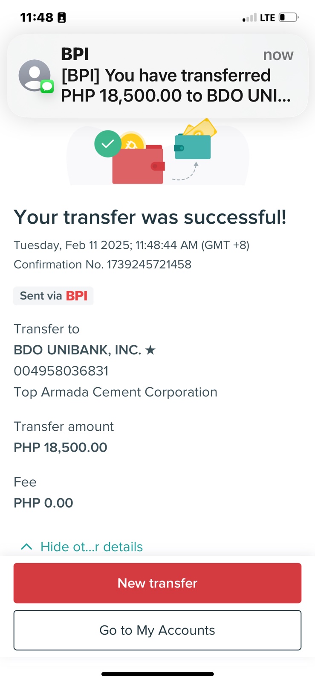This screenshot has height=683, width=315.
Task: Tap the 11:48 clock in status bar
Action: pos(37,18)
